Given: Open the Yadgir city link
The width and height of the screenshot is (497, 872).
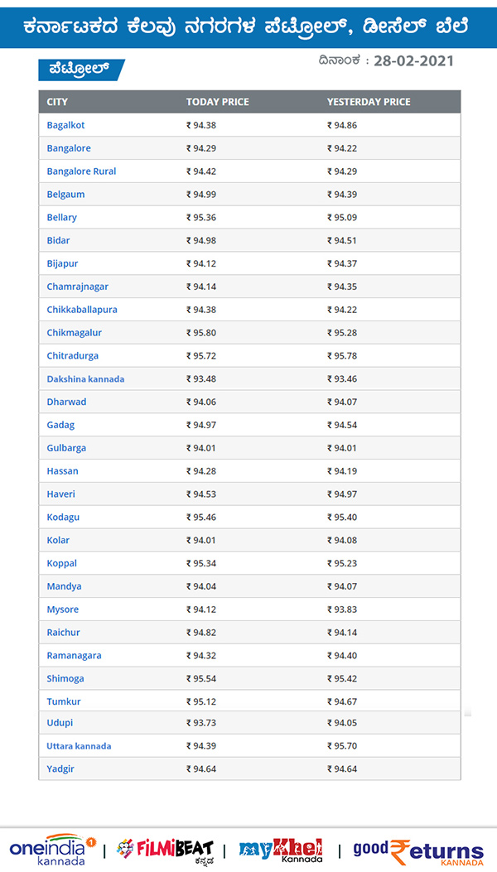Looking at the screenshot, I should 60,769.
